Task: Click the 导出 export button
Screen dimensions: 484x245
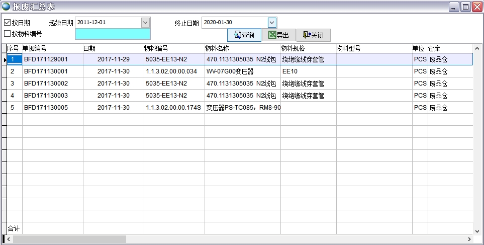Action: point(279,35)
